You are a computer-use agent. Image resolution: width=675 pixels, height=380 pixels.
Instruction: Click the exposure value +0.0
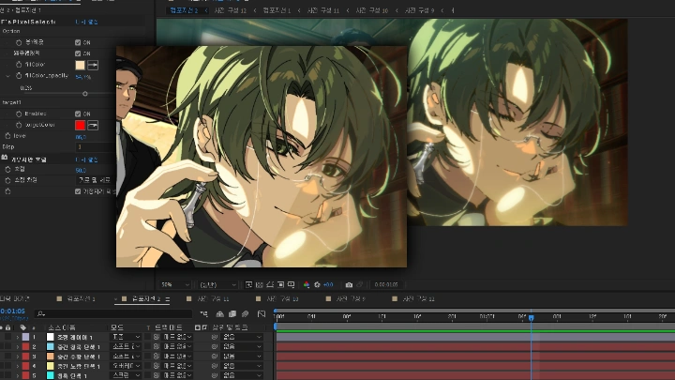[x=328, y=285]
